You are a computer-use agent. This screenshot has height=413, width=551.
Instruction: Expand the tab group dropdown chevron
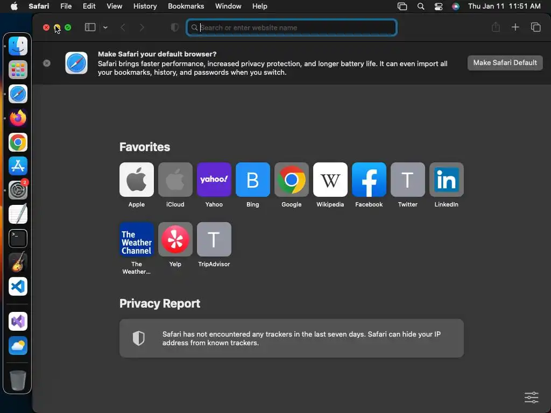(105, 27)
